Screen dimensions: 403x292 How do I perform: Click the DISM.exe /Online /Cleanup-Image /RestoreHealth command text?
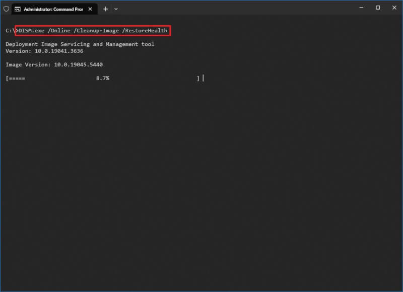click(93, 31)
